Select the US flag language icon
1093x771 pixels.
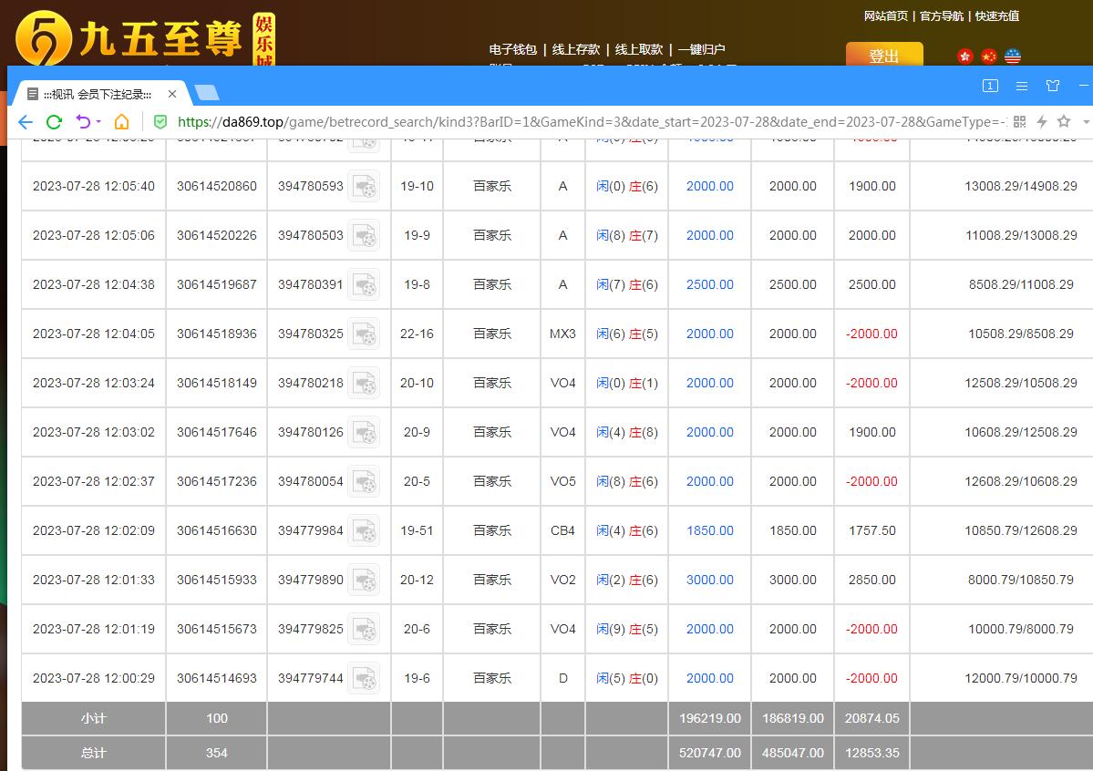[x=1012, y=57]
